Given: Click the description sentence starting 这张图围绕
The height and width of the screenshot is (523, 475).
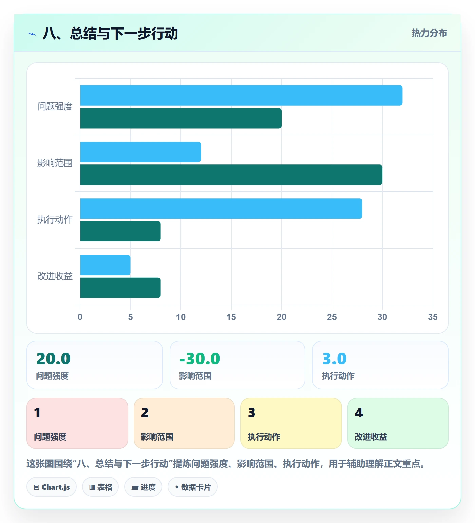Looking at the screenshot, I should [x=227, y=464].
